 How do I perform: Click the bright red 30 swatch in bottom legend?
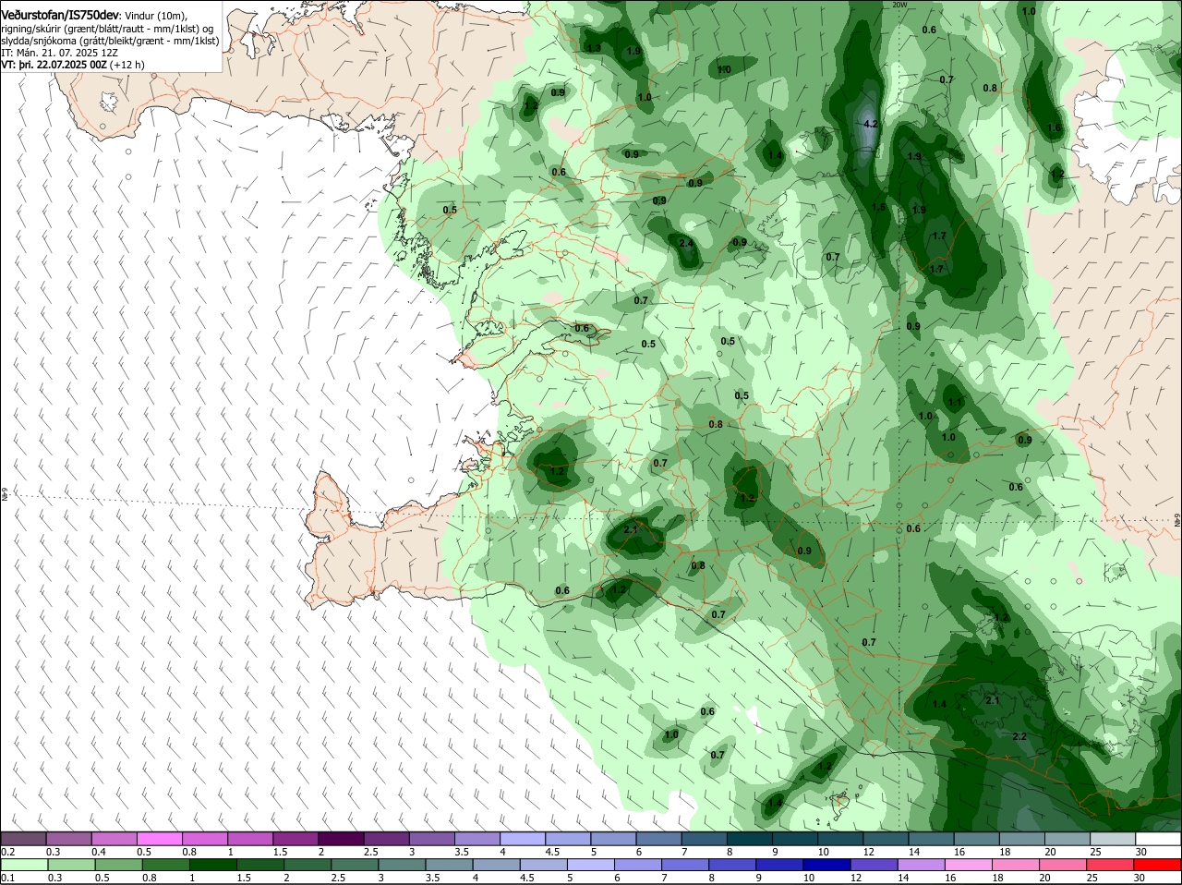click(x=1158, y=864)
